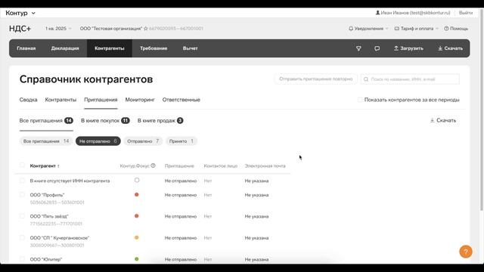Click the orange help question button
Image resolution: width=484 pixels, height=272 pixels.
(466, 252)
